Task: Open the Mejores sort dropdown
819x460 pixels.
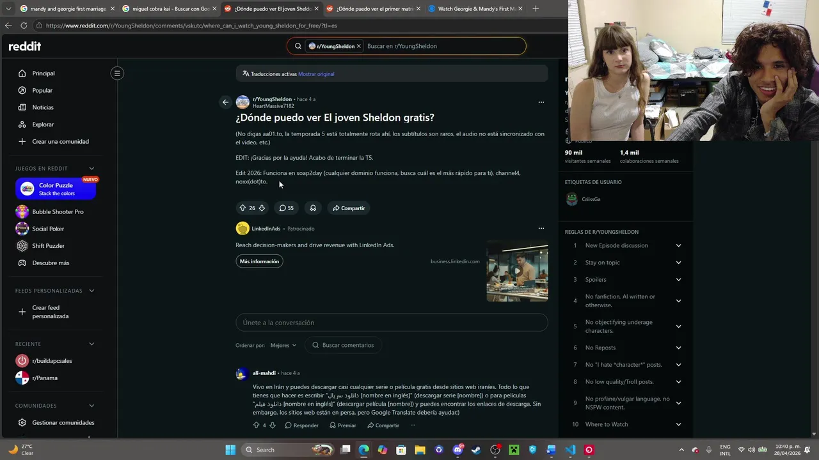Action: click(x=283, y=345)
